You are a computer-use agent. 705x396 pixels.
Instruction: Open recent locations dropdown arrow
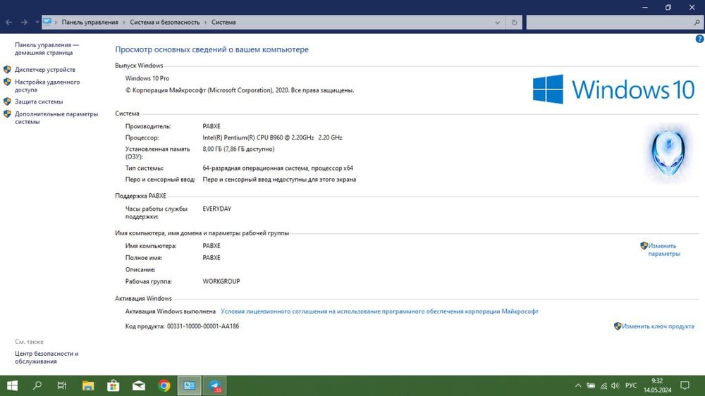(x=37, y=22)
